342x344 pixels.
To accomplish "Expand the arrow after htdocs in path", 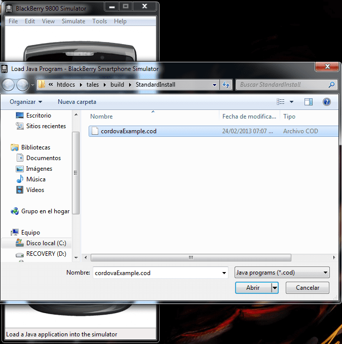I will click(x=81, y=85).
